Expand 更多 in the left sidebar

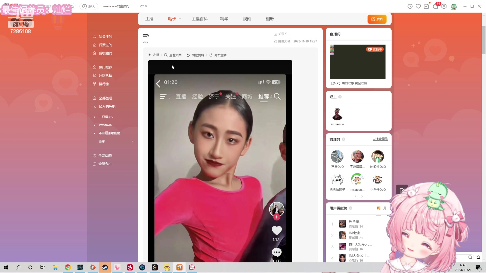tap(102, 141)
